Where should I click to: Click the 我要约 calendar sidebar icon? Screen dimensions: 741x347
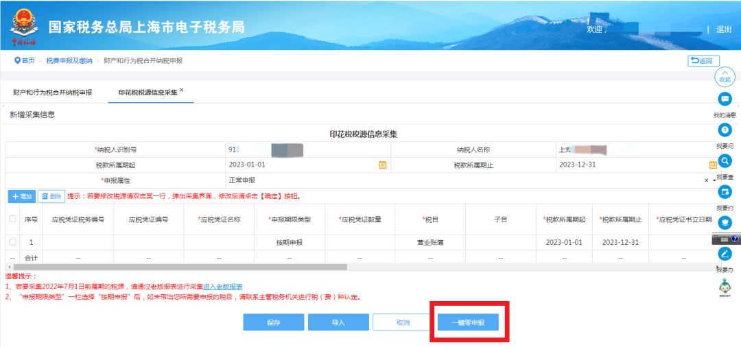pyautogui.click(x=725, y=192)
